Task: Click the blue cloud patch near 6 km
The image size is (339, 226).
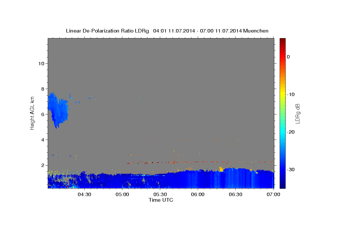Action: click(58, 110)
